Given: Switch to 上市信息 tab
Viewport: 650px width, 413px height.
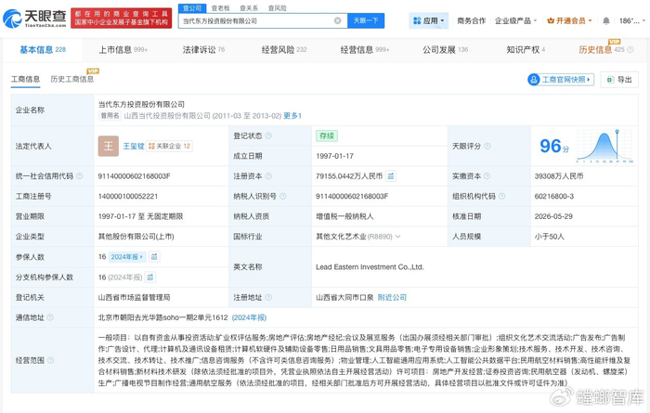Looking at the screenshot, I should (123, 50).
